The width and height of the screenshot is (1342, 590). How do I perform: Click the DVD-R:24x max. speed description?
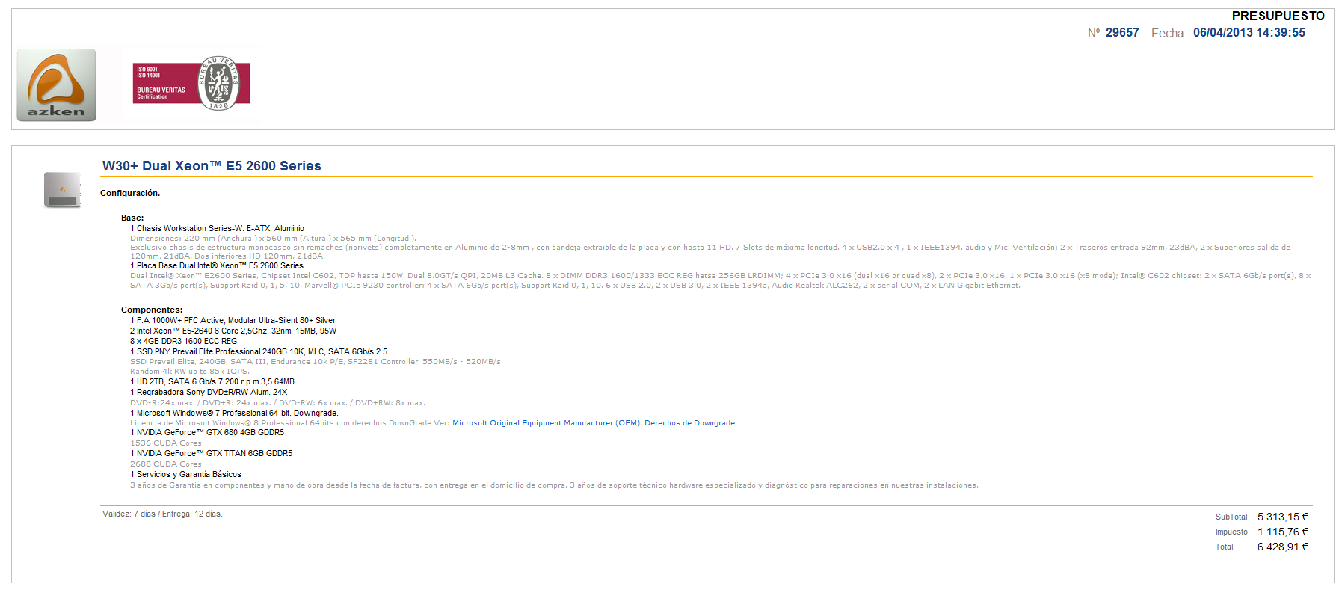point(277,403)
